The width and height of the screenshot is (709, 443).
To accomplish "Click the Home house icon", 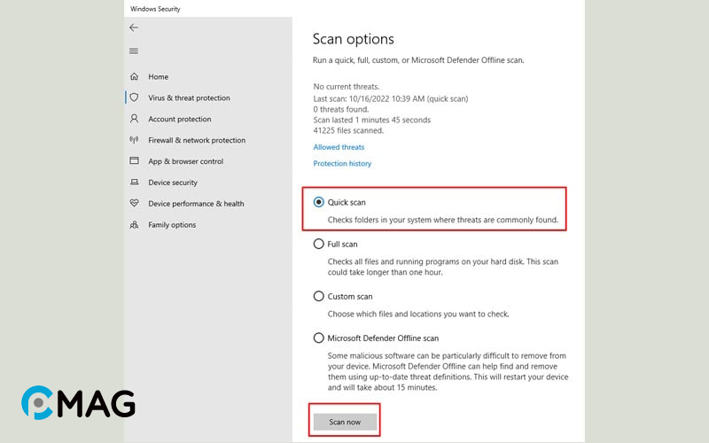I will [x=135, y=76].
